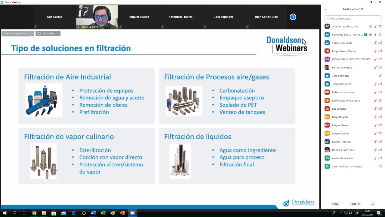The width and height of the screenshot is (385, 217).
Task: Click the Zoom icon in Windows taskbar
Action: click(132, 213)
